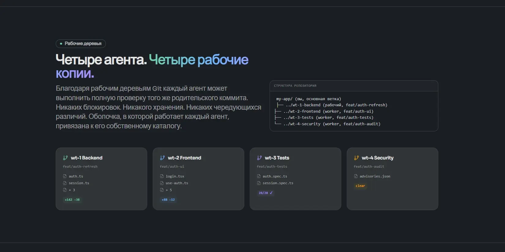Click the feat/auth-audit branch label in Security card

click(x=369, y=166)
